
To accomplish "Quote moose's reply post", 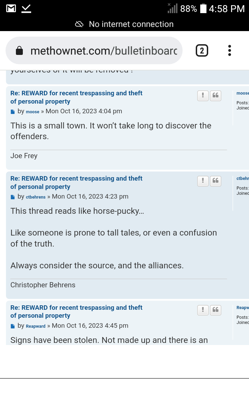I will click(215, 96).
